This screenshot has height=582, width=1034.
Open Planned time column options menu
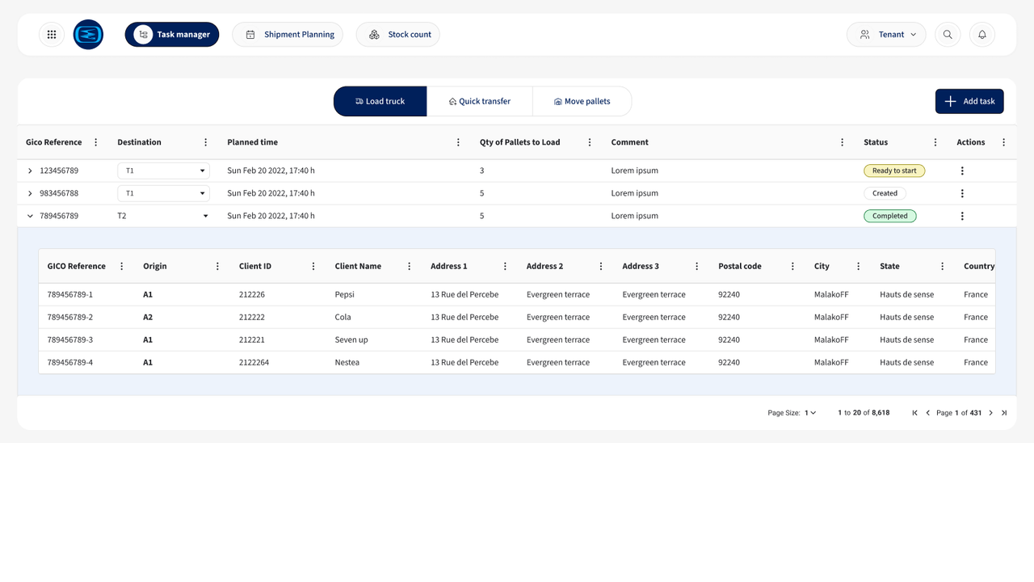[x=458, y=142]
